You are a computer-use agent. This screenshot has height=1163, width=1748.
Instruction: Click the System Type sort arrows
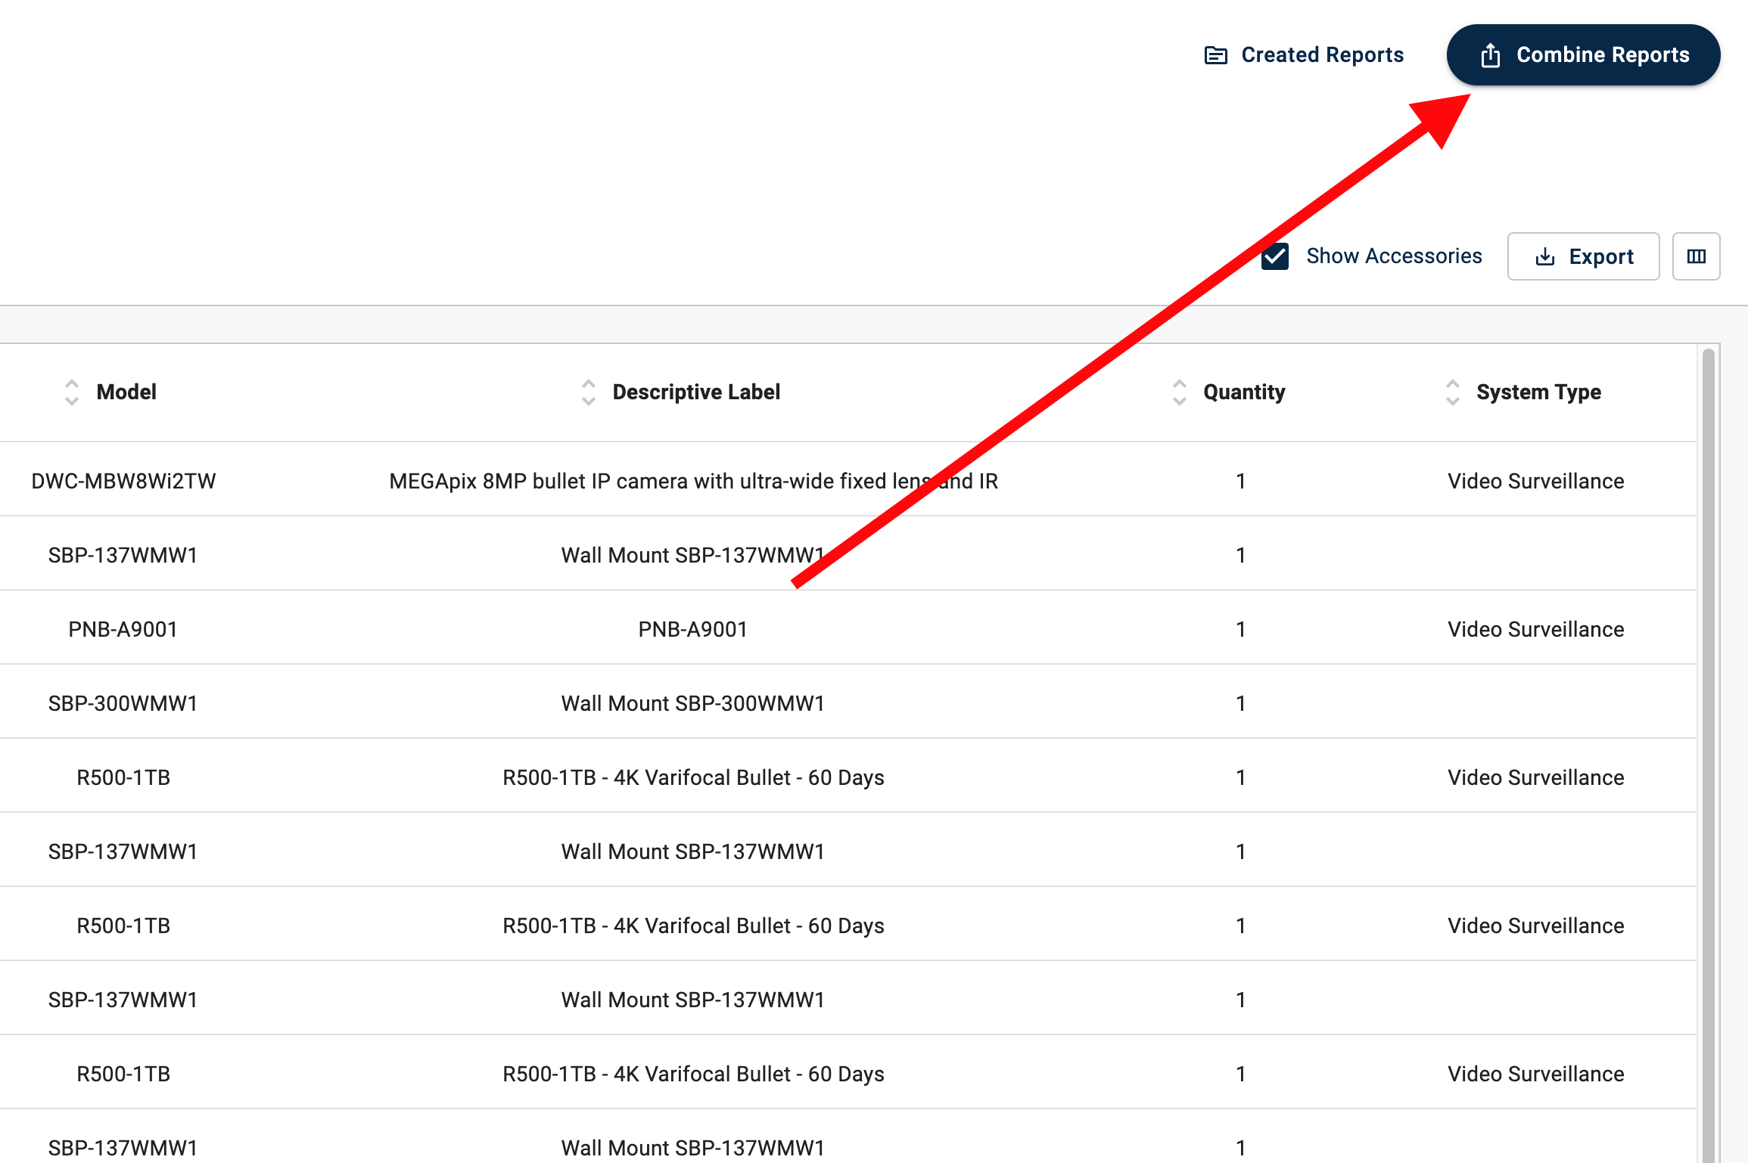tap(1452, 392)
